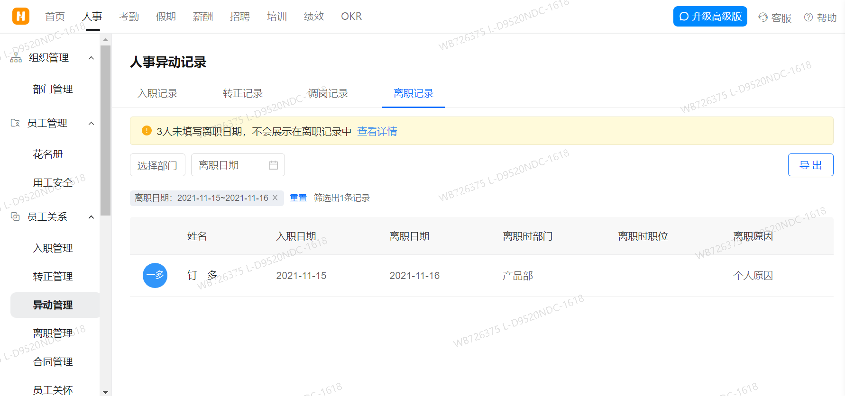Click the 组织管理 org chart icon
Viewport: 845px width, 396px height.
(16, 58)
